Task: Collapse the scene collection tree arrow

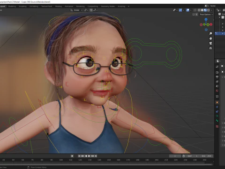Action: [x=220, y=17]
